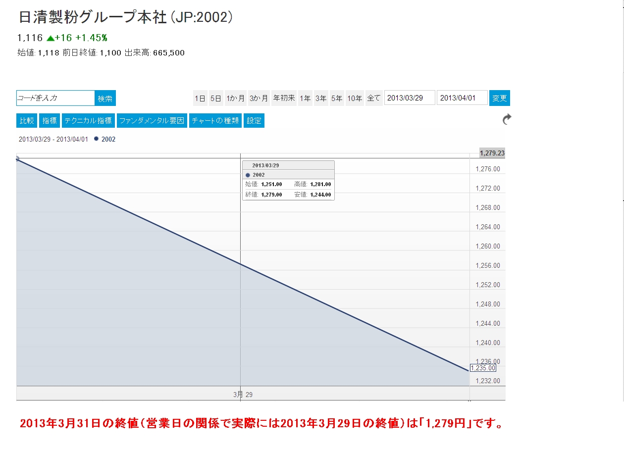Click the 1,276.00 y-axis label

tap(488, 169)
